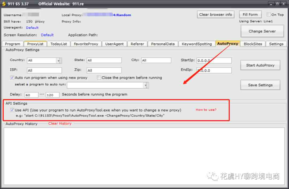289x189 pixels.
Task: Expand the Country dropdown
Action: click(x=59, y=60)
